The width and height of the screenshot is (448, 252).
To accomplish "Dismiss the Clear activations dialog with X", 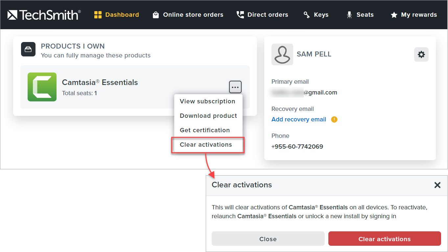I will tap(437, 185).
